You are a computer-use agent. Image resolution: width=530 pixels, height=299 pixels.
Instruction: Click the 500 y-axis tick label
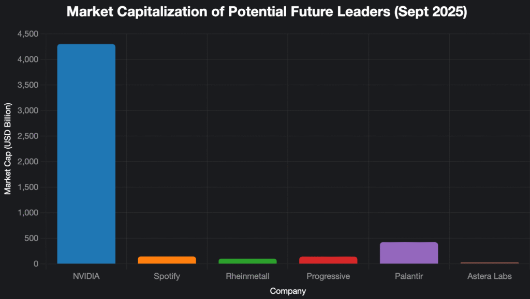coord(32,239)
